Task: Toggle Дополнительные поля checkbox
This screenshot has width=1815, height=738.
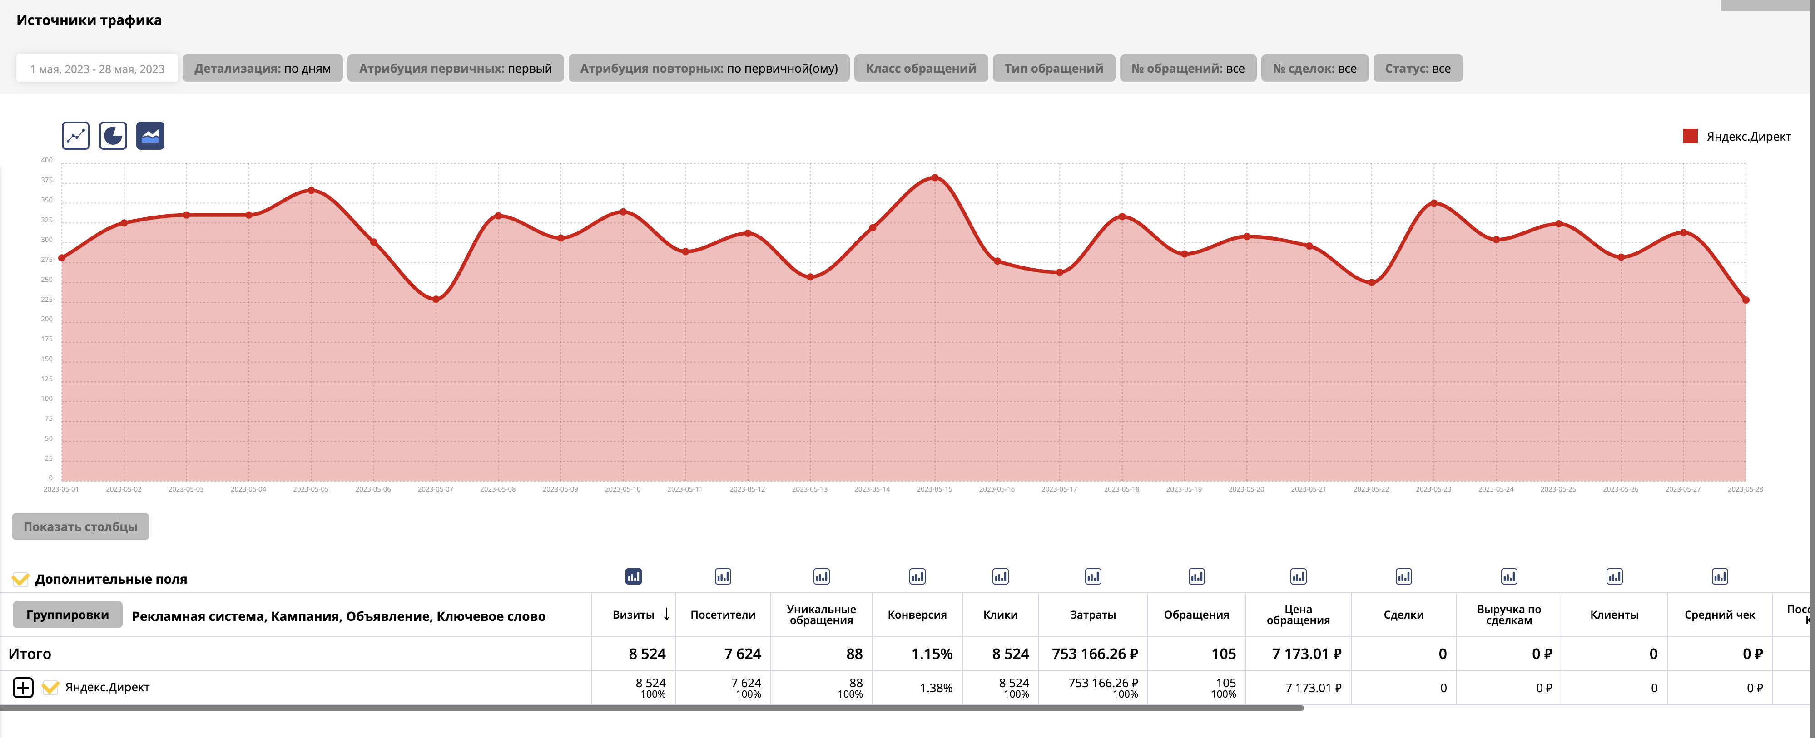Action: point(20,580)
